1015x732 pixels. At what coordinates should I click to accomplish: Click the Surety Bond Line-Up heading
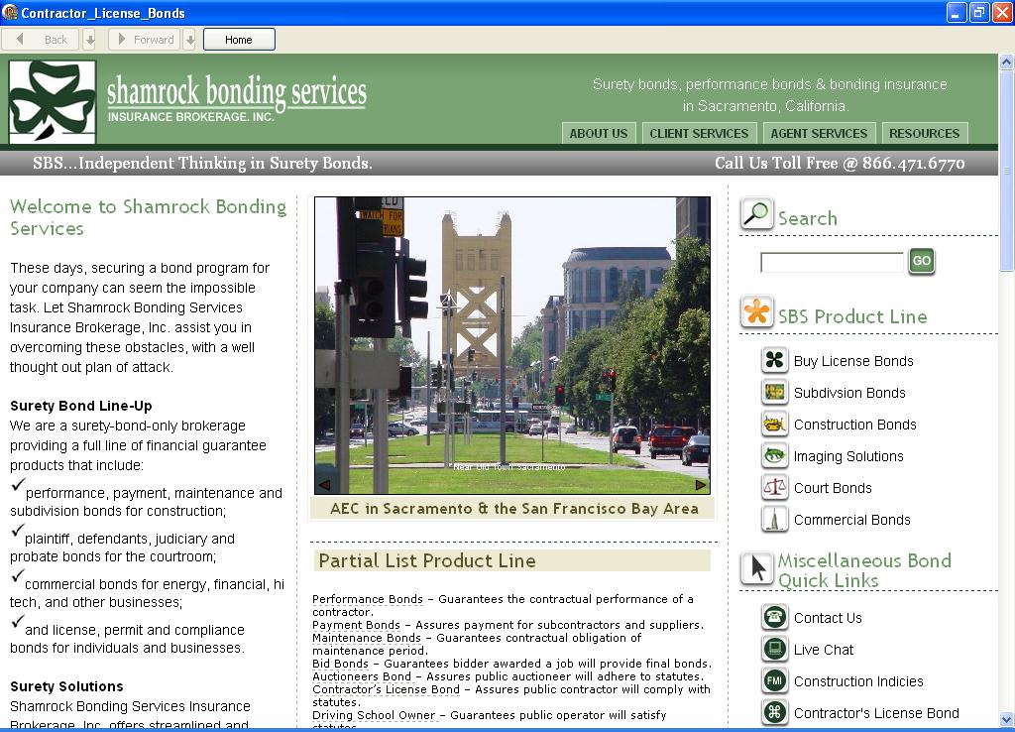click(x=81, y=406)
